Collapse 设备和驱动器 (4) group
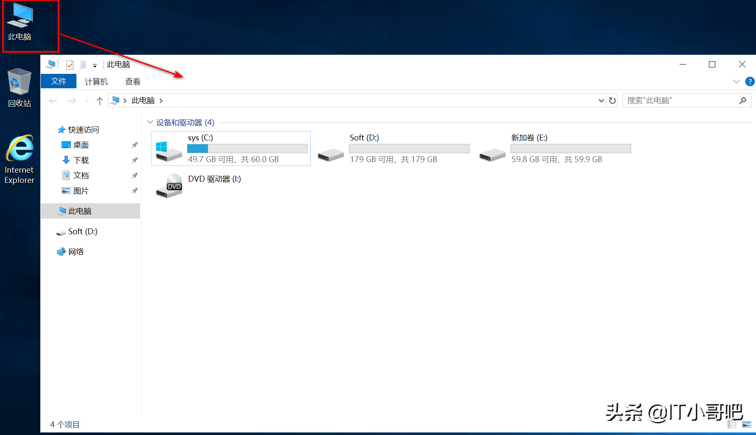This screenshot has height=435, width=756. [150, 122]
